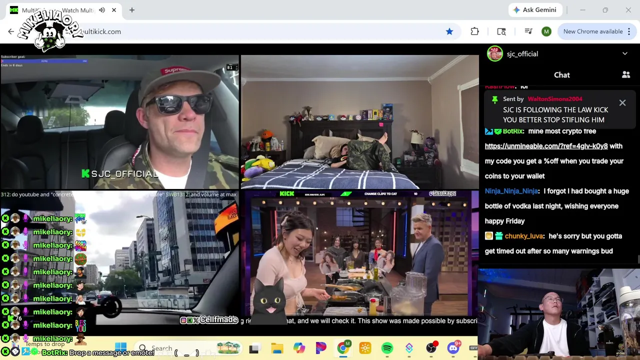The height and width of the screenshot is (360, 640).
Task: Click WaltonSimons2004 name in pinned message
Action: click(555, 99)
